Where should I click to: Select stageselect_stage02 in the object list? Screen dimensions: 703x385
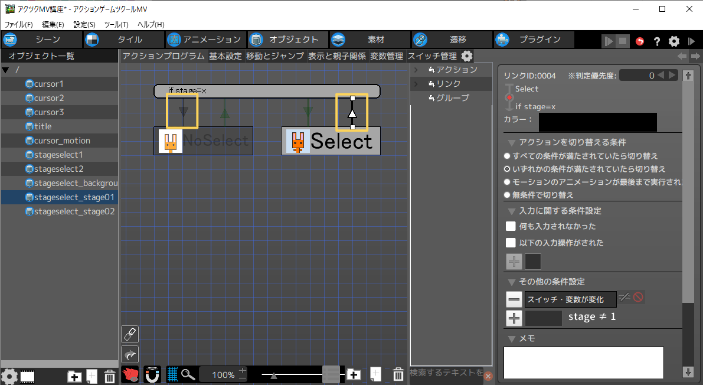(x=74, y=211)
